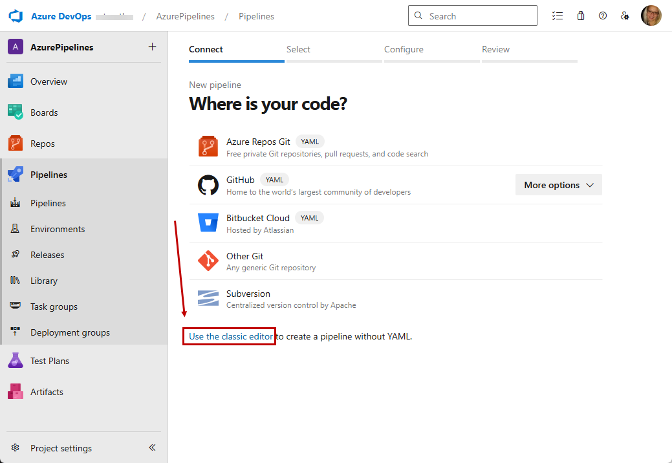Image resolution: width=672 pixels, height=463 pixels.
Task: Choose Subversion as the code source
Action: (396, 299)
